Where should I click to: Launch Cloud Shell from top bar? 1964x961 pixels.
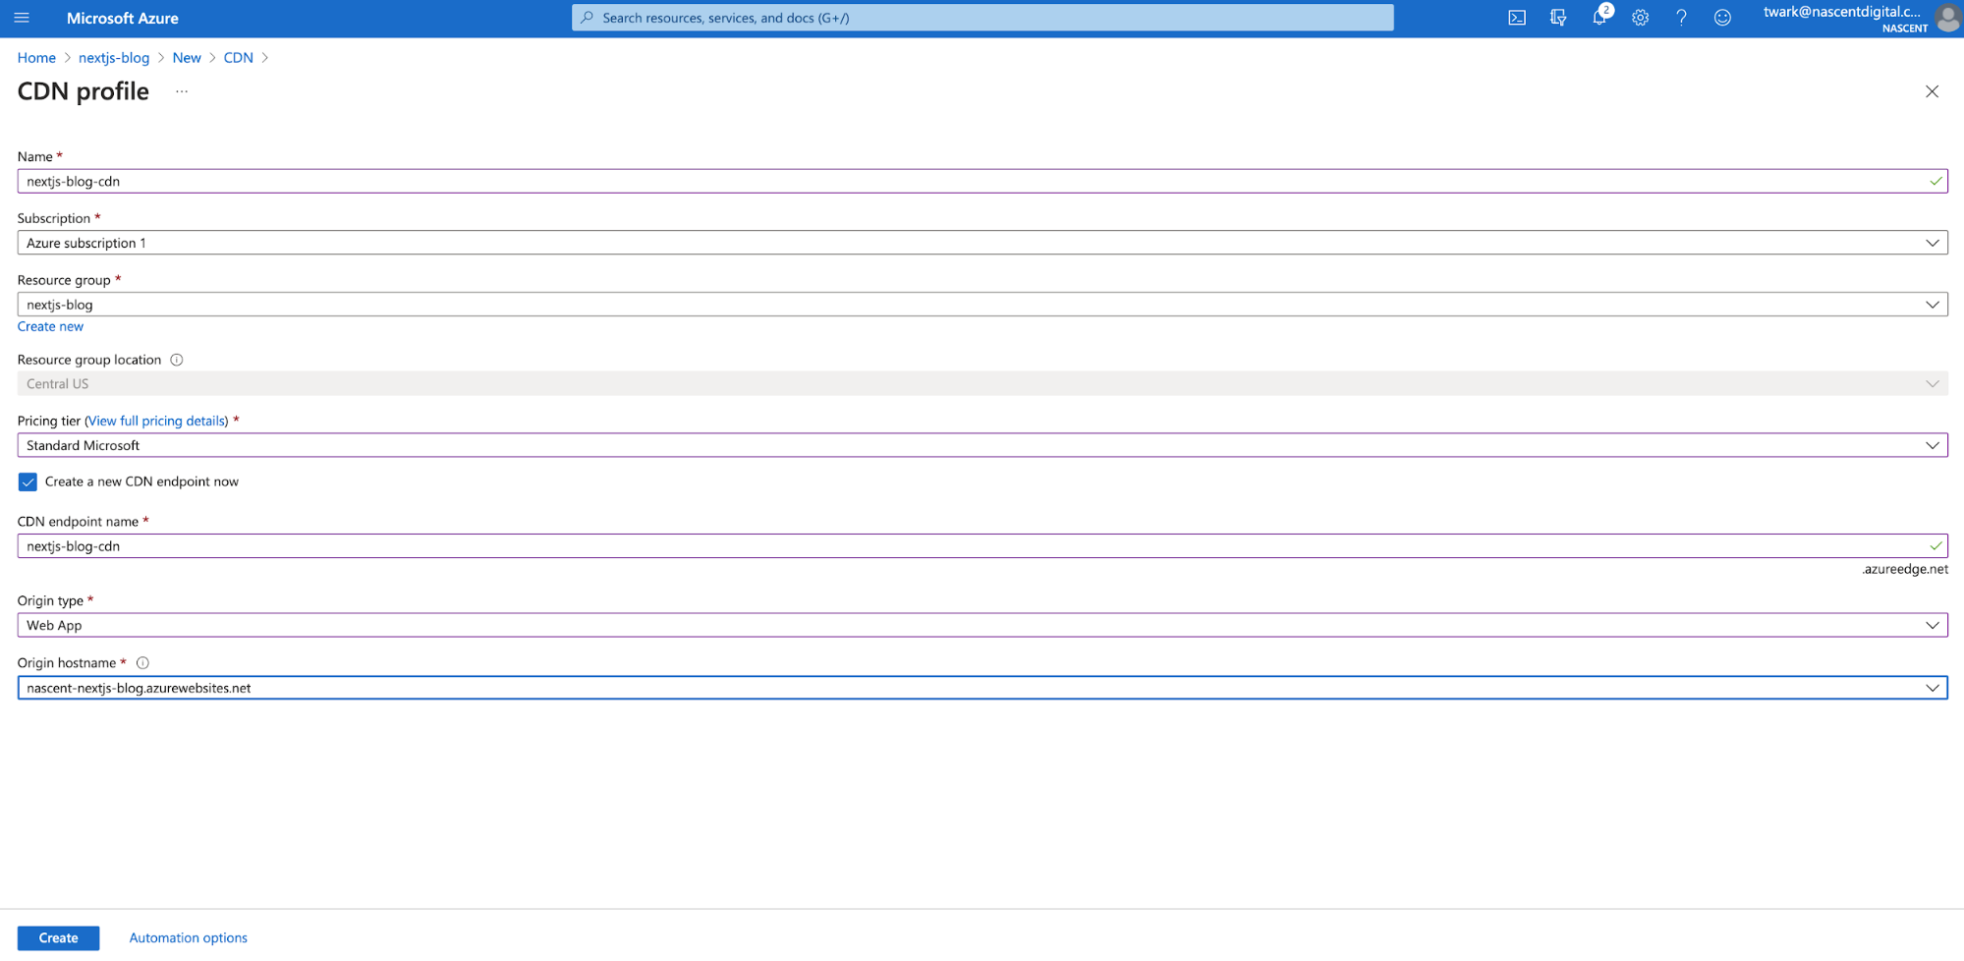coord(1517,18)
